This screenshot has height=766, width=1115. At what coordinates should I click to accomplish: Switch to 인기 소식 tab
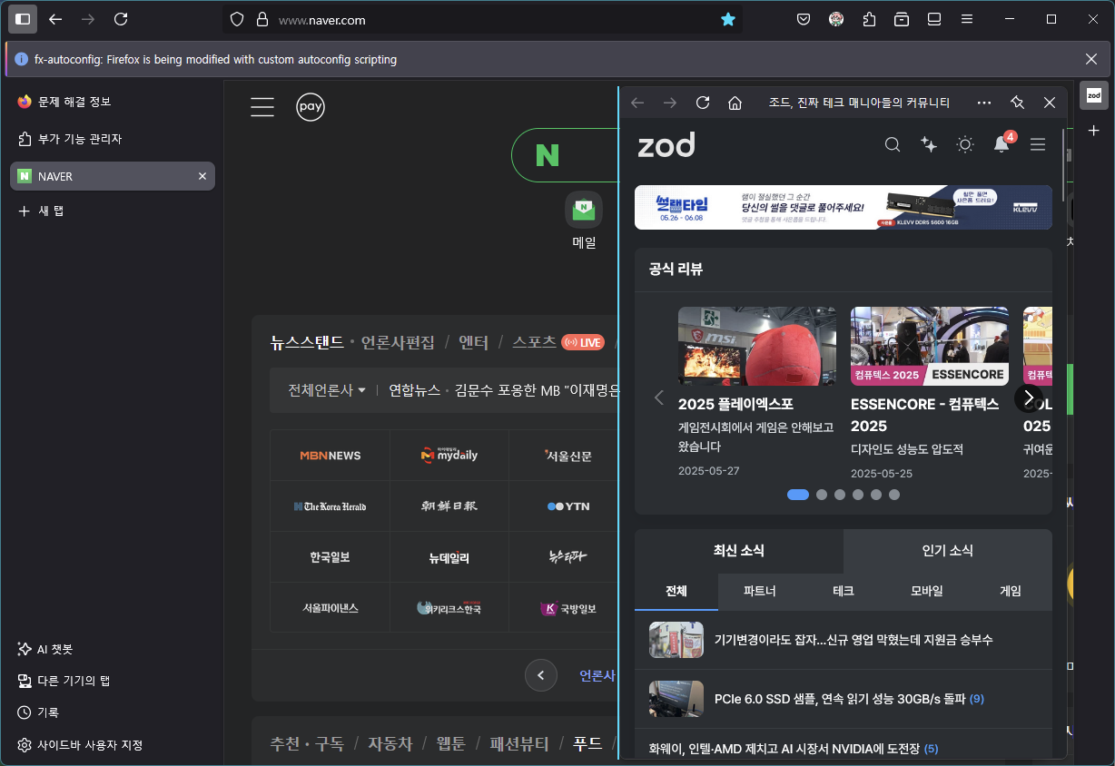pyautogui.click(x=948, y=551)
